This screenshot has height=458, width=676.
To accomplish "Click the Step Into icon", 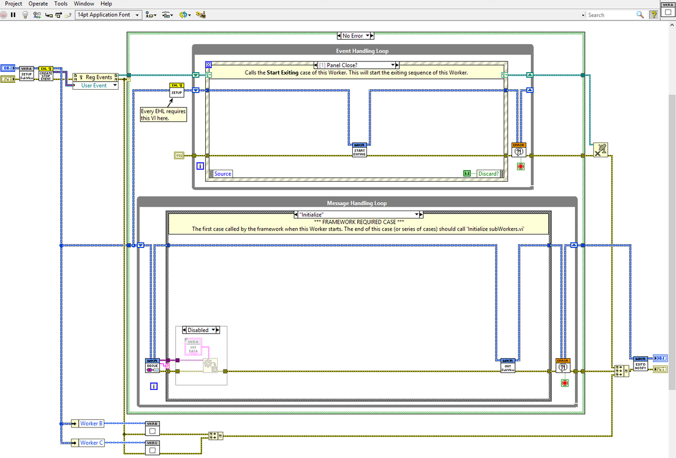I will coord(49,15).
